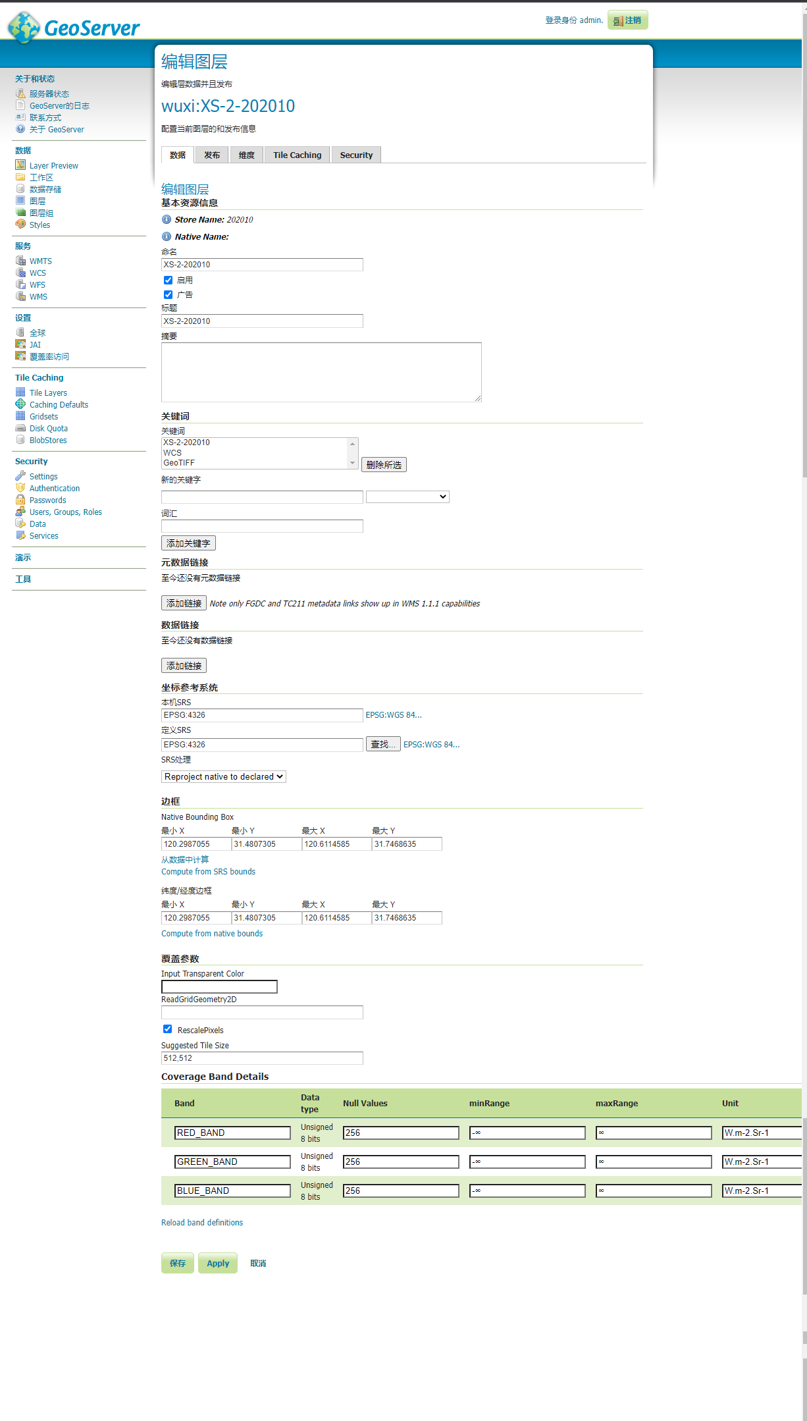The width and height of the screenshot is (807, 1421).
Task: Open the Passwords lock icon
Action: click(20, 500)
